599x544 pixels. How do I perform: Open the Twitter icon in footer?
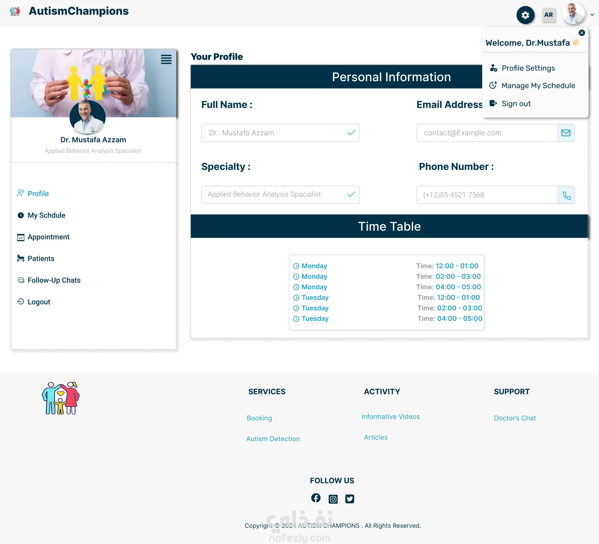pos(350,499)
